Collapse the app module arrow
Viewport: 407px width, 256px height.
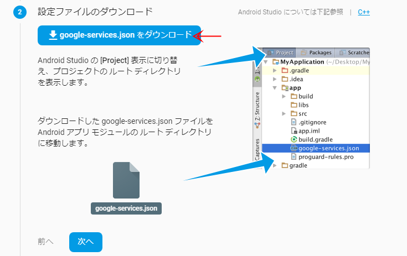coord(275,88)
